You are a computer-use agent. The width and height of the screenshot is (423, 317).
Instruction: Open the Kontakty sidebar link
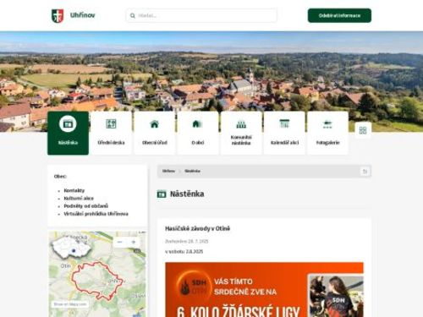[74, 190]
